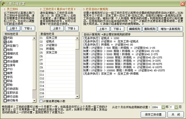The height and width of the screenshot is (119, 186).
Task: Click the empty C10 column field
Action: (60, 71)
